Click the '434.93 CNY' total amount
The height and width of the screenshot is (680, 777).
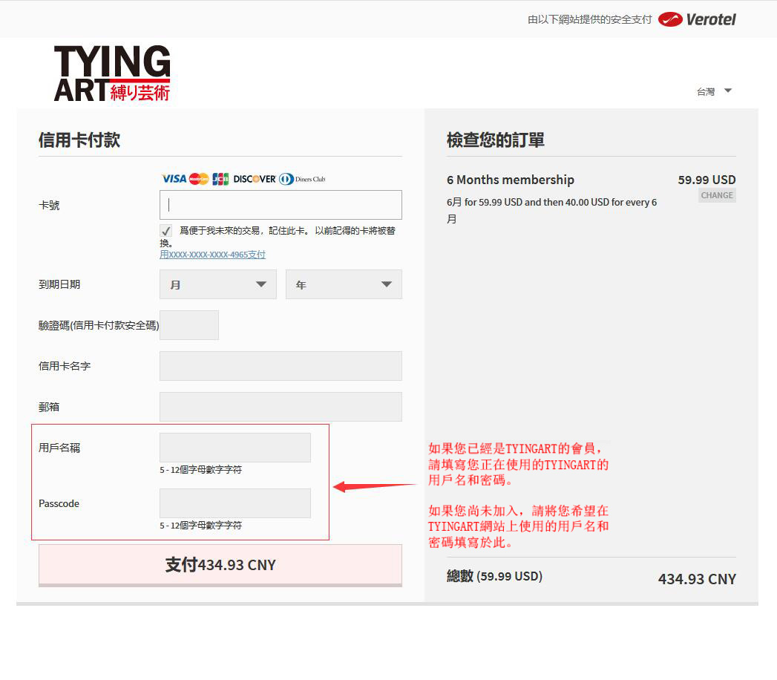(697, 579)
